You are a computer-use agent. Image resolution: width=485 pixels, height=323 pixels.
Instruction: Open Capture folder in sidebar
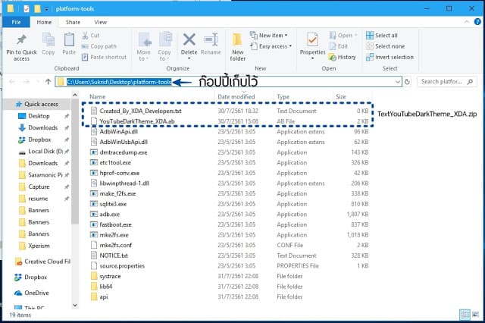(x=39, y=187)
